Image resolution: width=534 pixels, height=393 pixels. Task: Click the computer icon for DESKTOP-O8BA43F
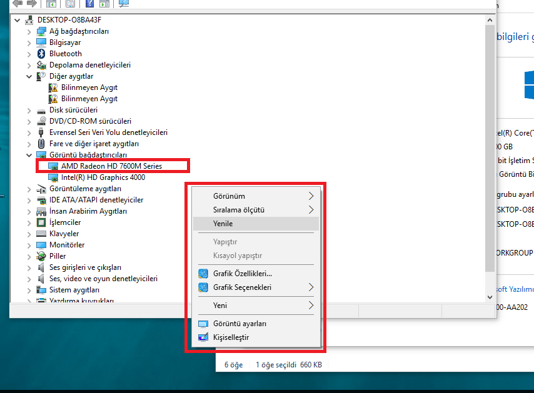(x=29, y=20)
